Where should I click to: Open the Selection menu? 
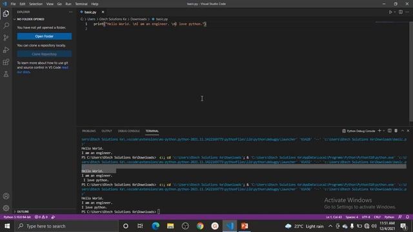(x=36, y=4)
